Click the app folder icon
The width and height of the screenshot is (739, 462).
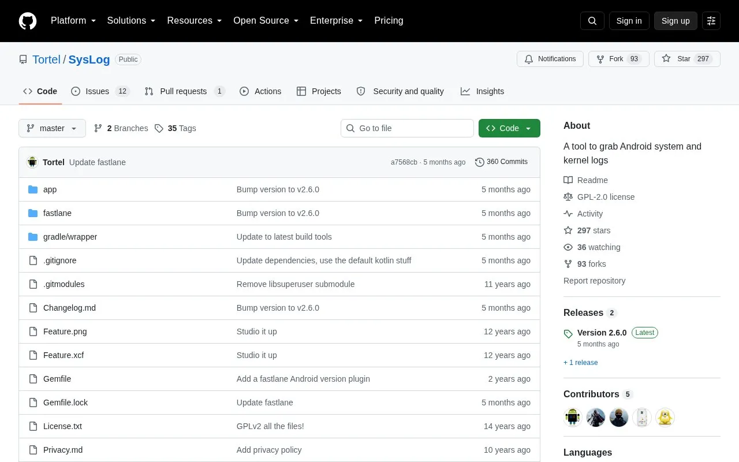33,189
